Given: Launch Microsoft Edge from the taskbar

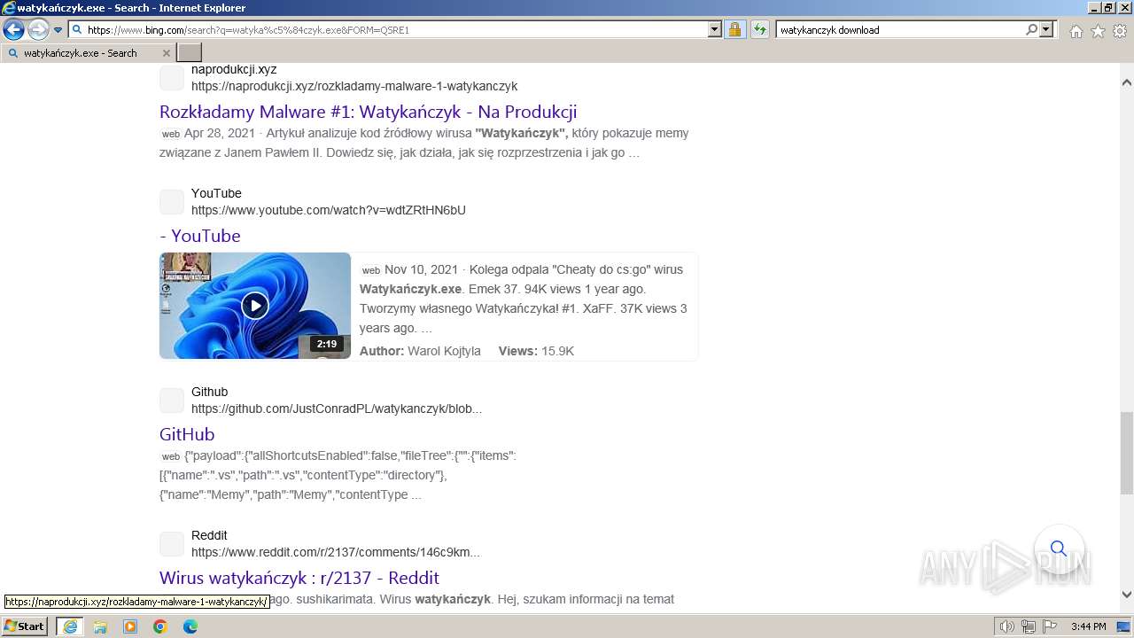Looking at the screenshot, I should [x=190, y=626].
